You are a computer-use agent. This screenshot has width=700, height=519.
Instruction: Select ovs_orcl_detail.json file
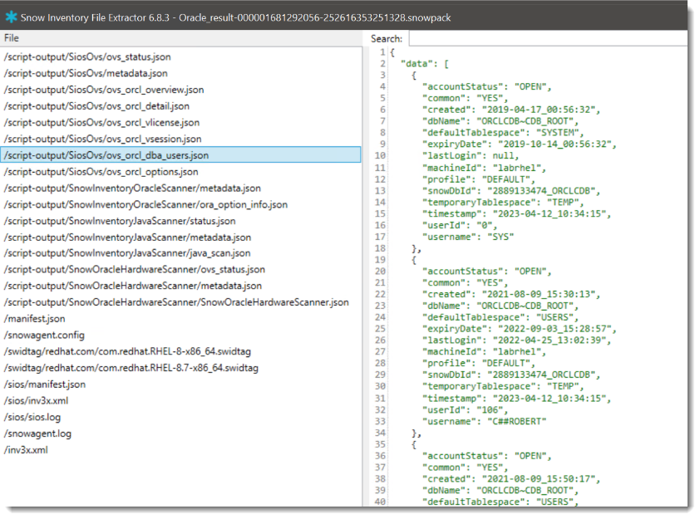pos(96,106)
